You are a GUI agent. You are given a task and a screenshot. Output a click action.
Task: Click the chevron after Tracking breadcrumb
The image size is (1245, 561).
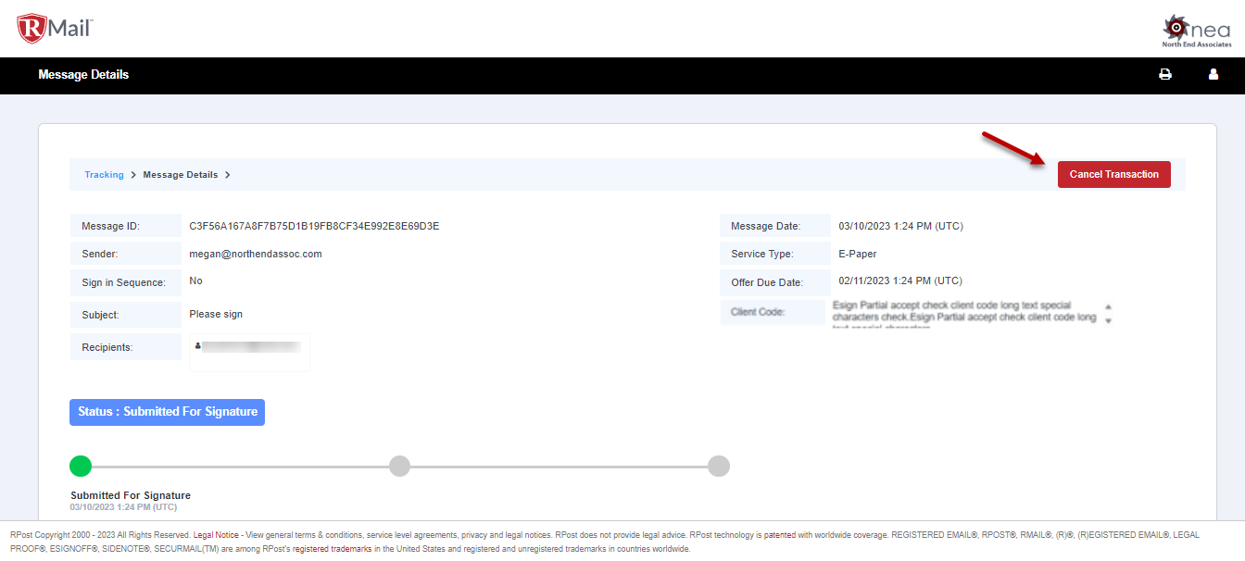pos(133,175)
